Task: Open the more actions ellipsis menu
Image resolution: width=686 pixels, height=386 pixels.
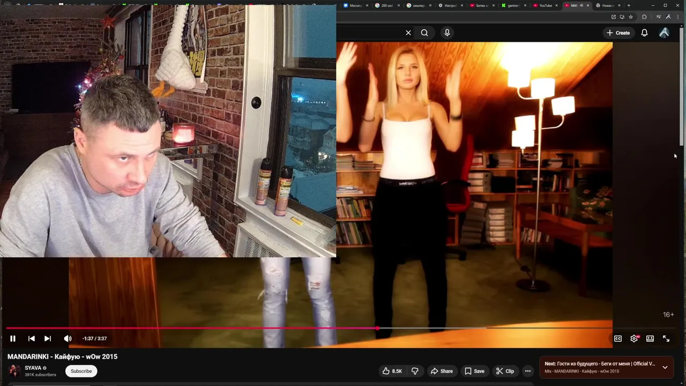Action: (528, 371)
